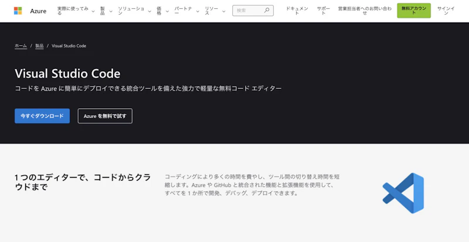
Task: Click the search magnifier icon
Action: pyautogui.click(x=267, y=11)
